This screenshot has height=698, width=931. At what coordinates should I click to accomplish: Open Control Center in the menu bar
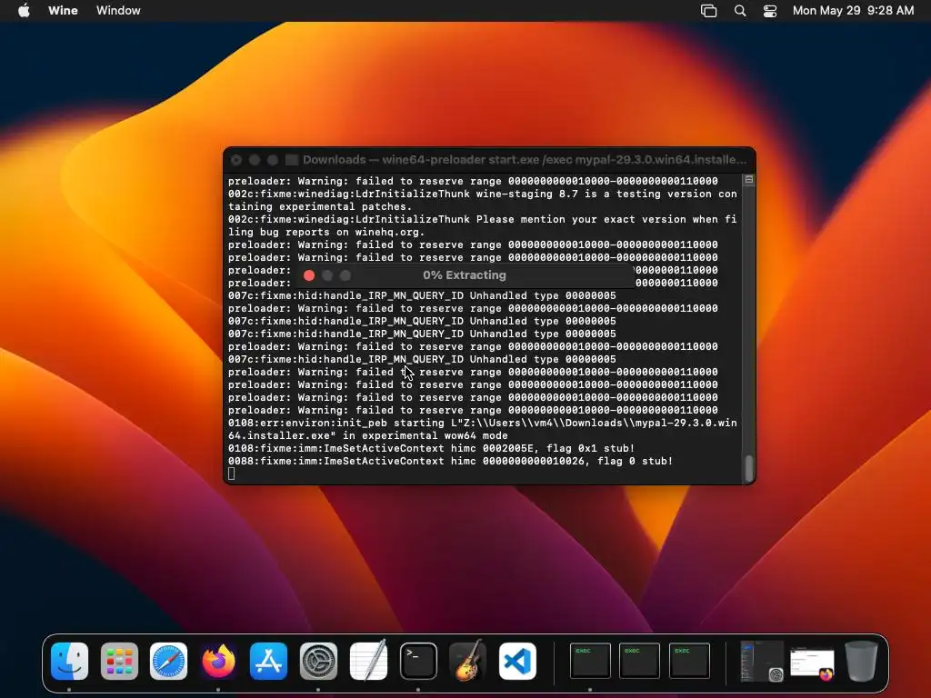point(770,11)
